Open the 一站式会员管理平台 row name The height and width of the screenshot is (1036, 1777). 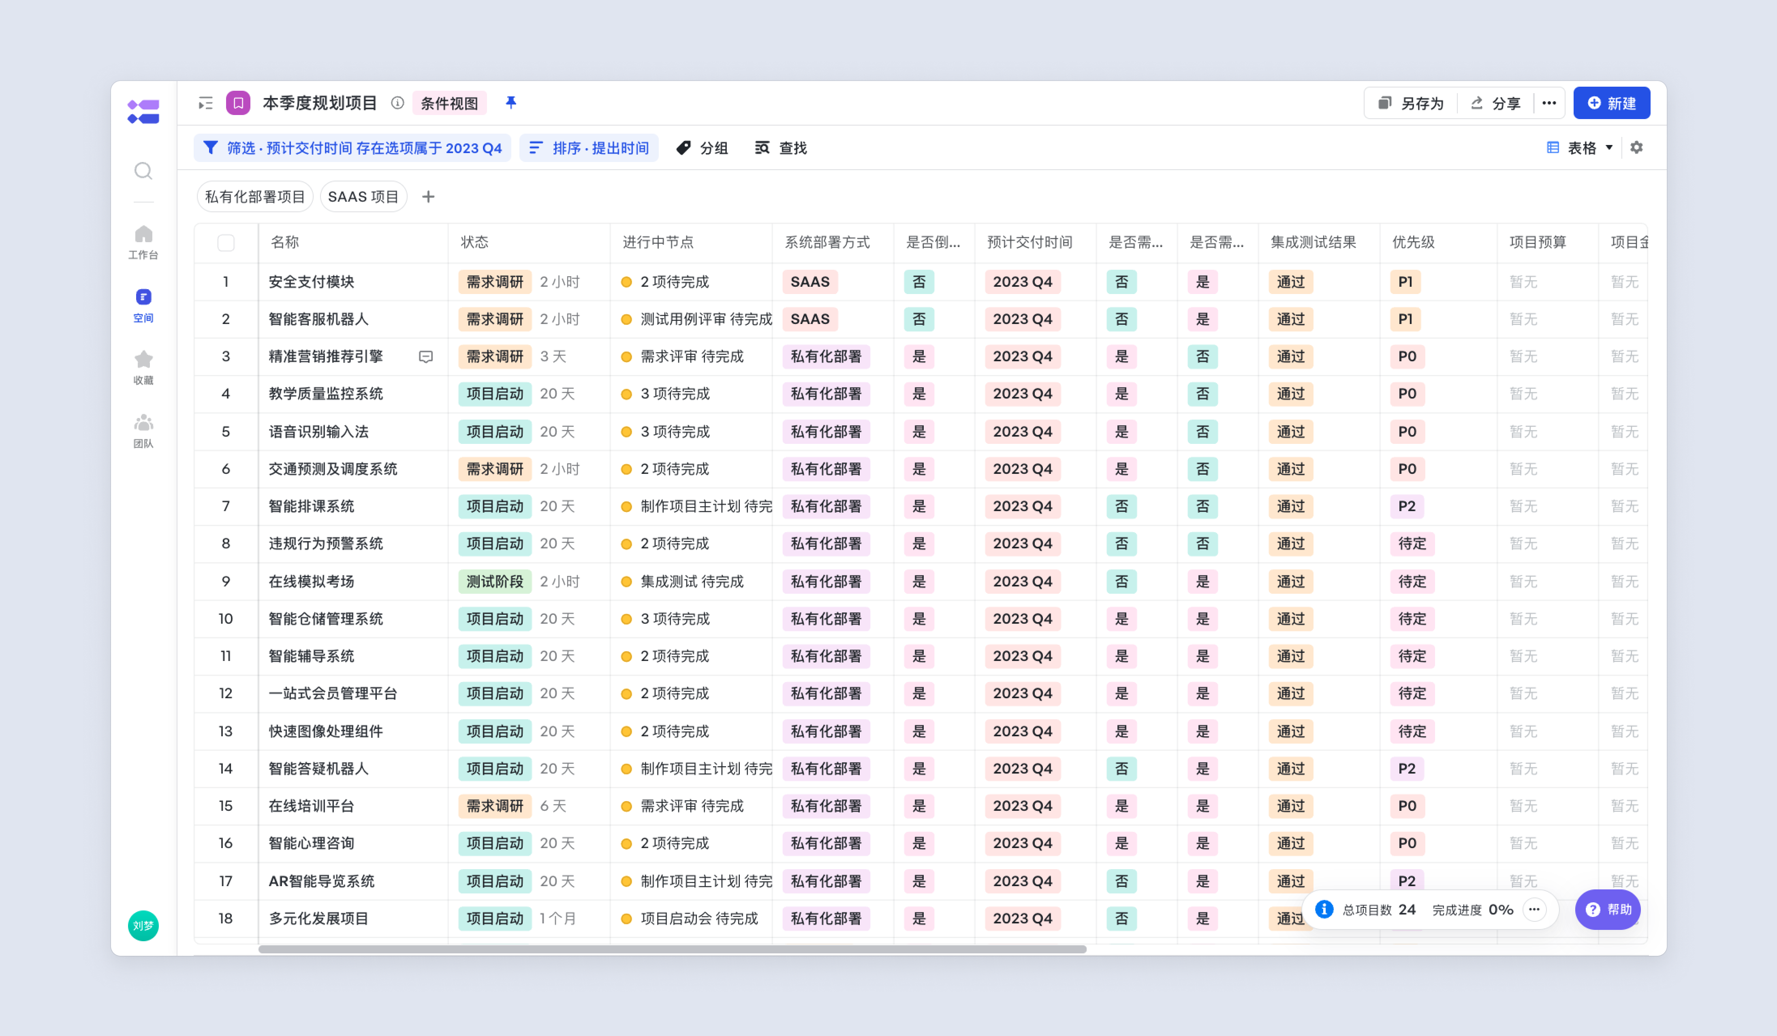pos(333,693)
